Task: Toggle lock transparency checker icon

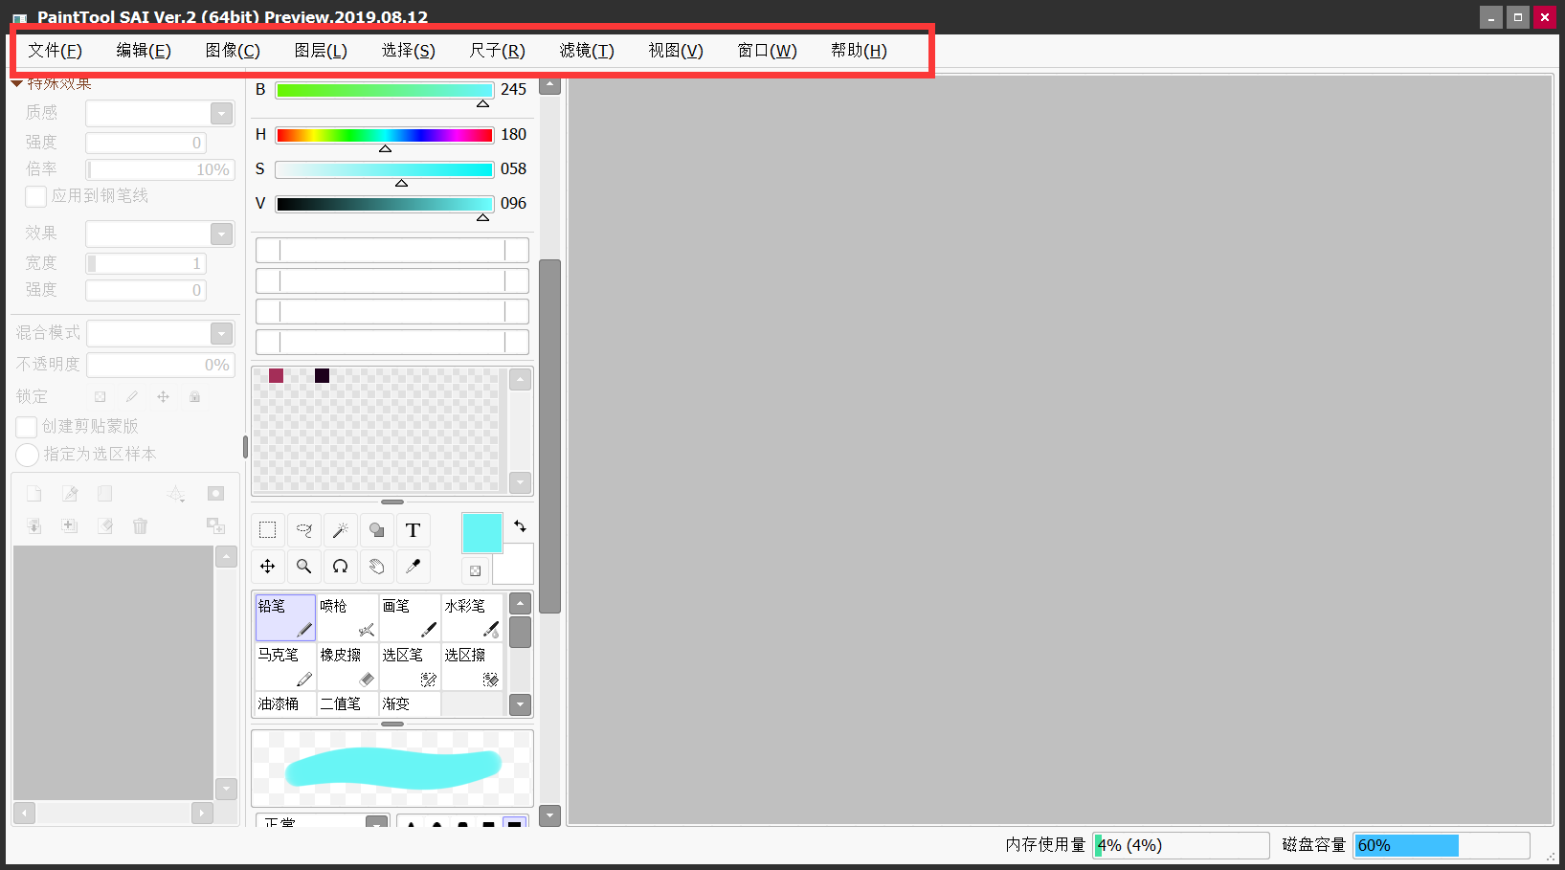Action: click(x=100, y=396)
